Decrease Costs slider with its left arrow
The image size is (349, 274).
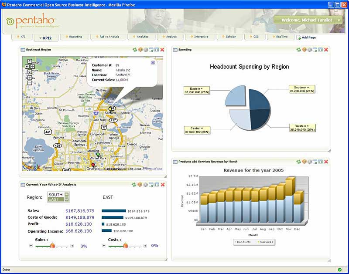[104, 246]
